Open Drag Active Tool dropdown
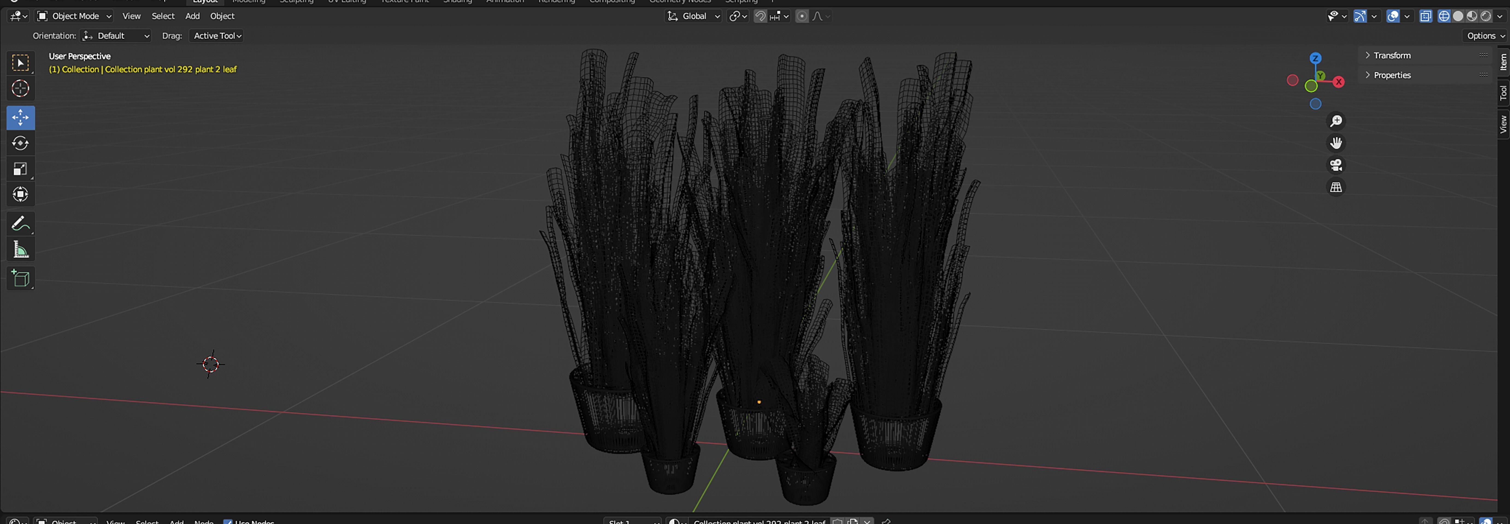 [217, 36]
